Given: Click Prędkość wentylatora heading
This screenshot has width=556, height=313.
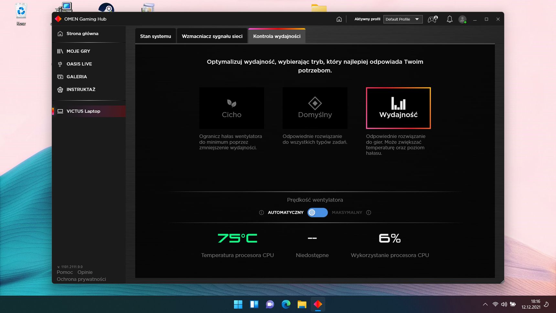Looking at the screenshot, I should tap(315, 200).
